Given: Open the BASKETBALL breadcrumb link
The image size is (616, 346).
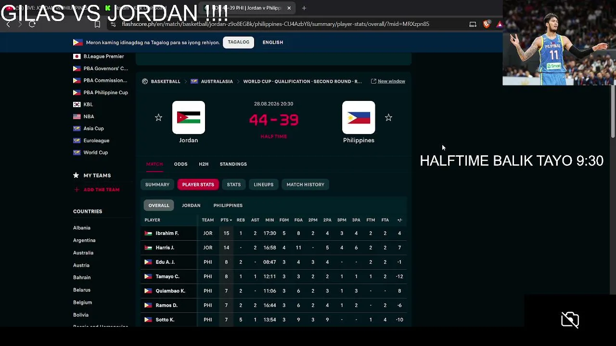Looking at the screenshot, I should [166, 81].
